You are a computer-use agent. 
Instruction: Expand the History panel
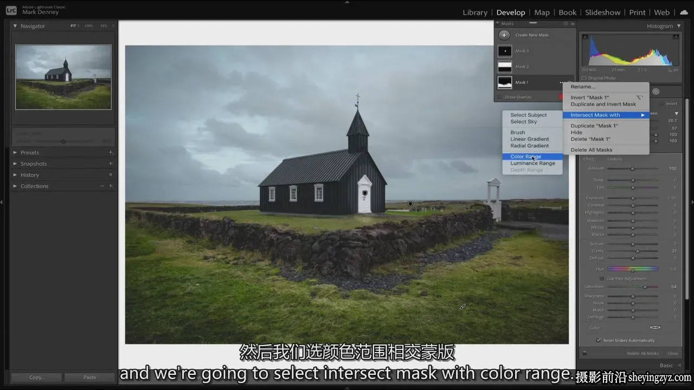click(x=15, y=175)
